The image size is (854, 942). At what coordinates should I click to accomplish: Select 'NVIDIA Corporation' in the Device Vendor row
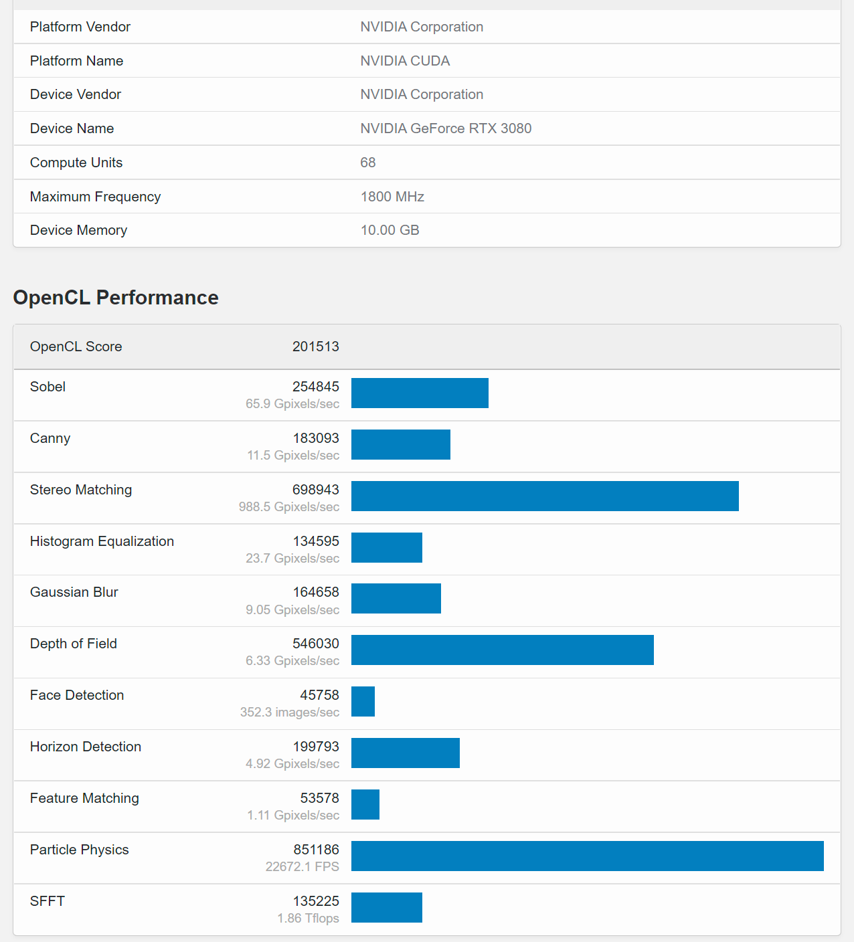pyautogui.click(x=422, y=94)
